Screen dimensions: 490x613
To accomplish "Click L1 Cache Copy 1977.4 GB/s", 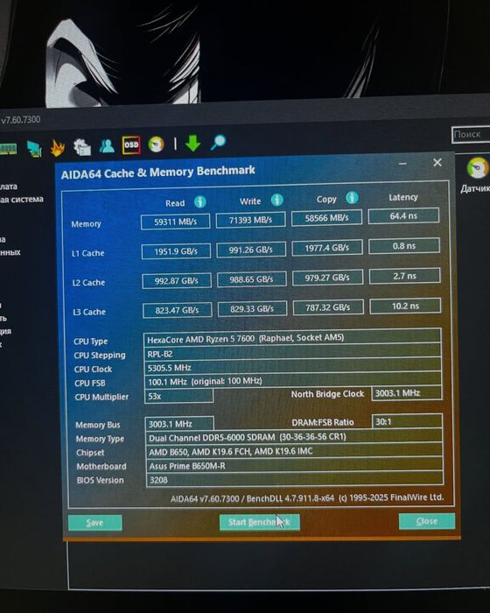I will point(327,248).
